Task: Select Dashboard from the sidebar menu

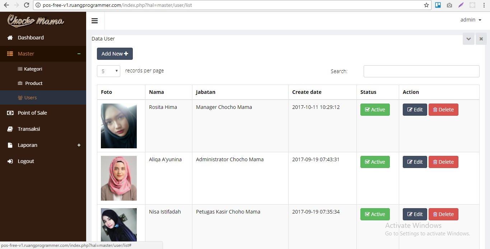Action: (x=31, y=37)
